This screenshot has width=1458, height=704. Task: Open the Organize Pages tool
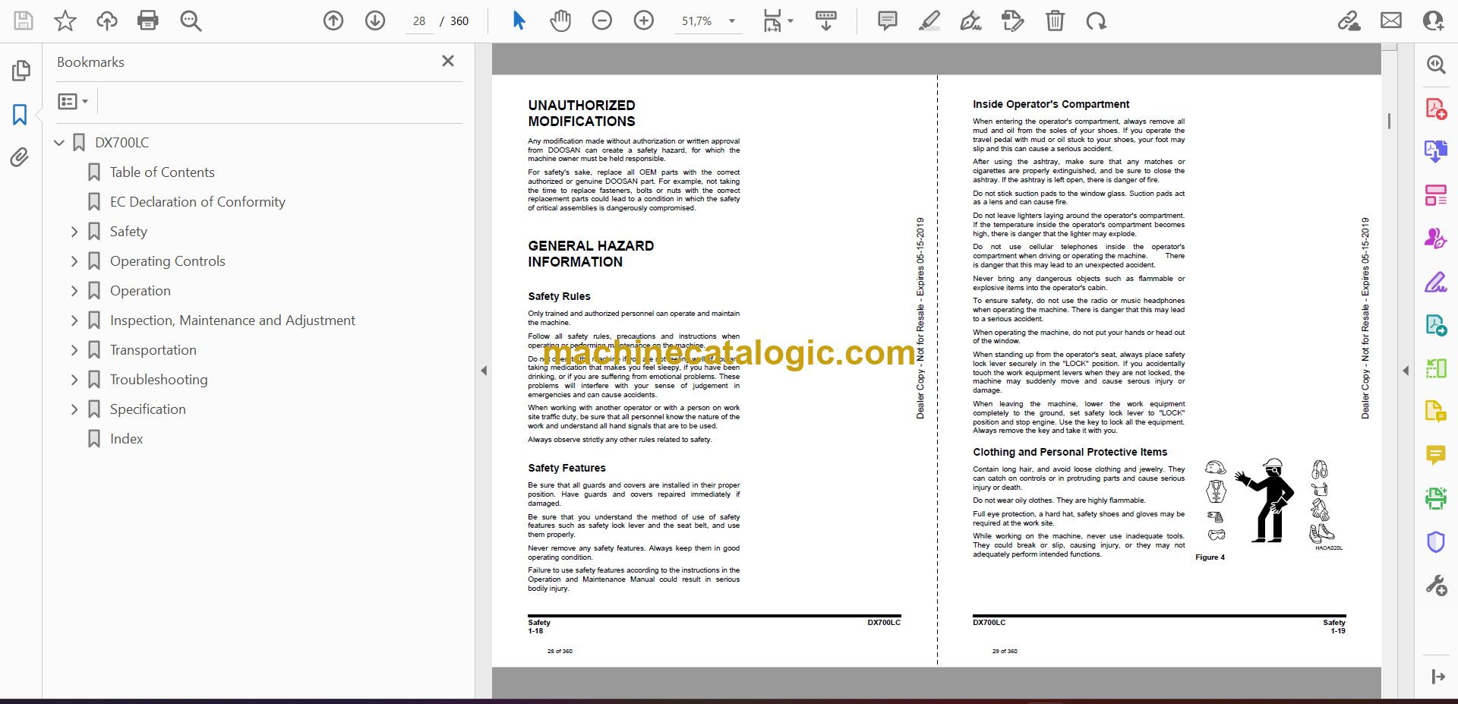tap(1435, 195)
